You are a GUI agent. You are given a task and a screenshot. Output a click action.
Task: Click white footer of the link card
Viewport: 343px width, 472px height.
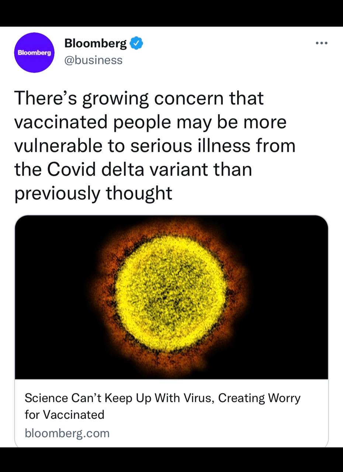point(171,413)
